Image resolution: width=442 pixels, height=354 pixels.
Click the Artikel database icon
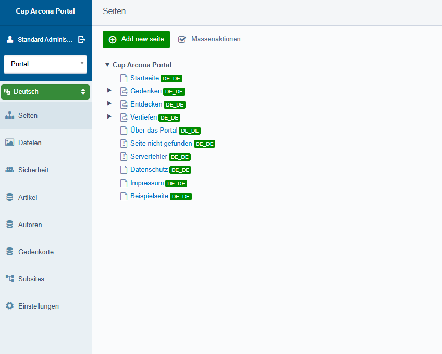pyautogui.click(x=9, y=197)
